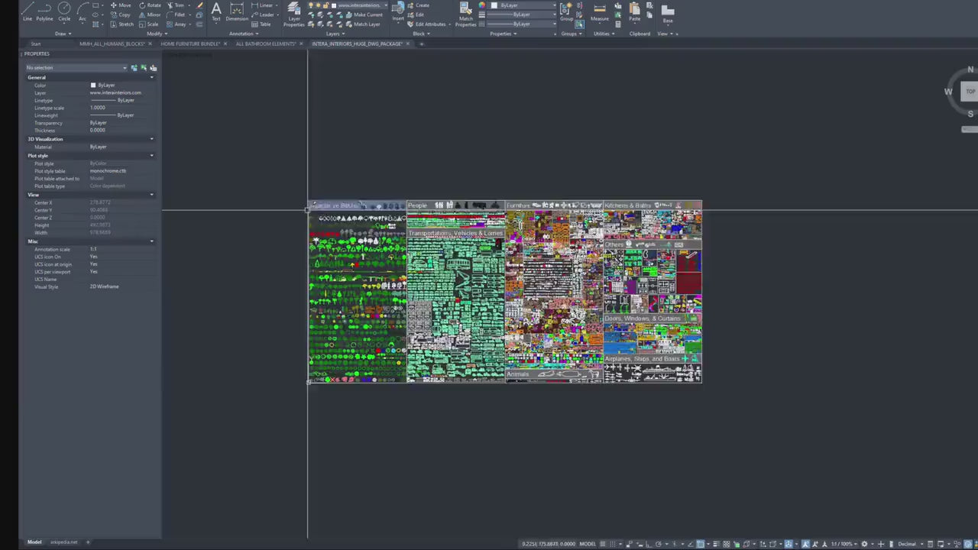Switch to ALL BATHROOM ELEMENTS tab
The image size is (978, 550).
coord(266,44)
